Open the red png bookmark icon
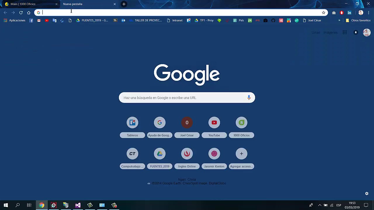Image resolution: width=374 pixels, height=210 pixels. 258,20
